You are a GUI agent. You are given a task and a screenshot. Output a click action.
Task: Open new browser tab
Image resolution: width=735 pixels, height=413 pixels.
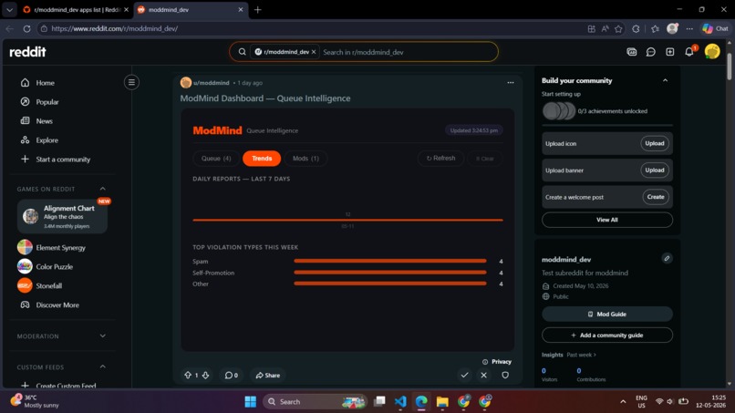(x=257, y=9)
